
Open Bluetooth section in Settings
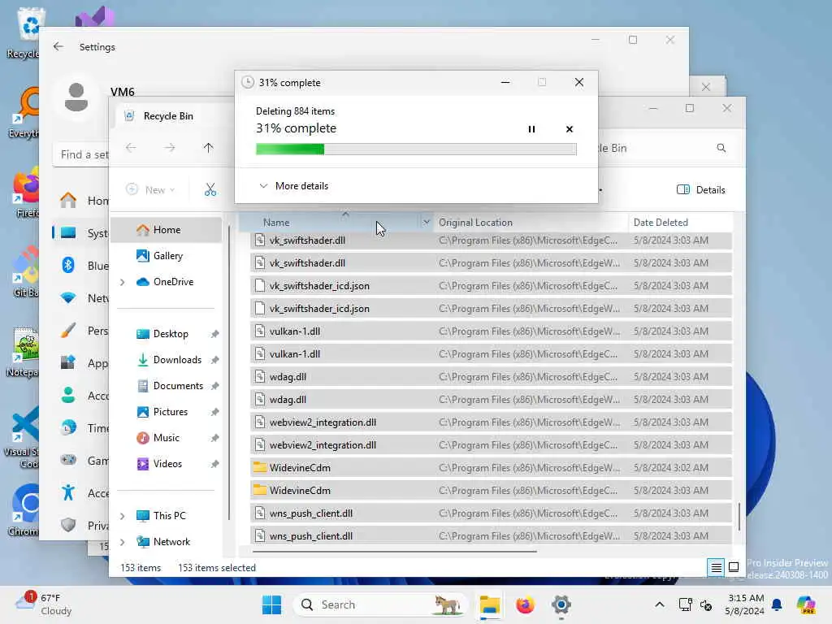(82, 266)
